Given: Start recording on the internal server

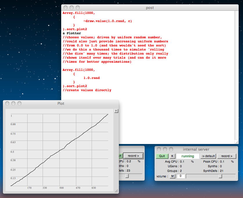Looking at the screenshot, I should point(226,156).
